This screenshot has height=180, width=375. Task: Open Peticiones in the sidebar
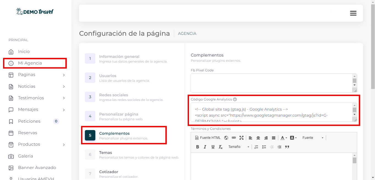(29, 121)
